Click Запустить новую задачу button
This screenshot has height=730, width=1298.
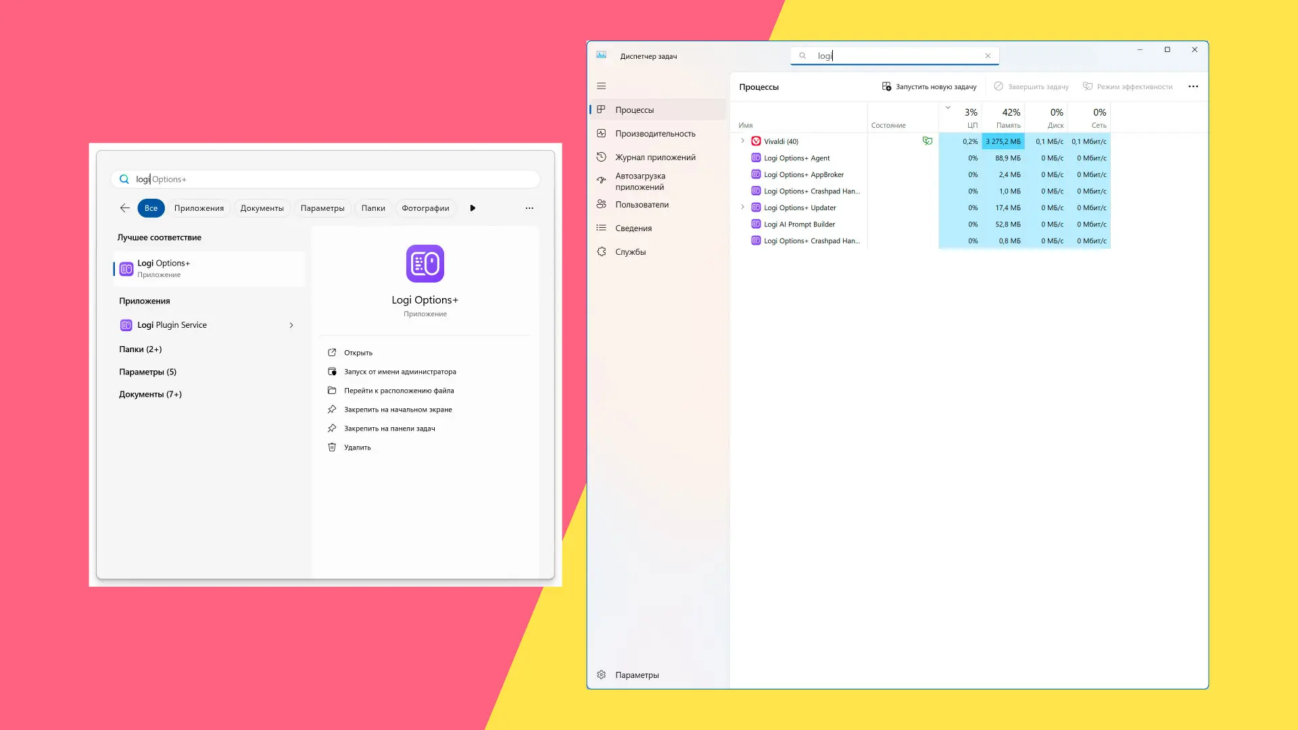929,87
